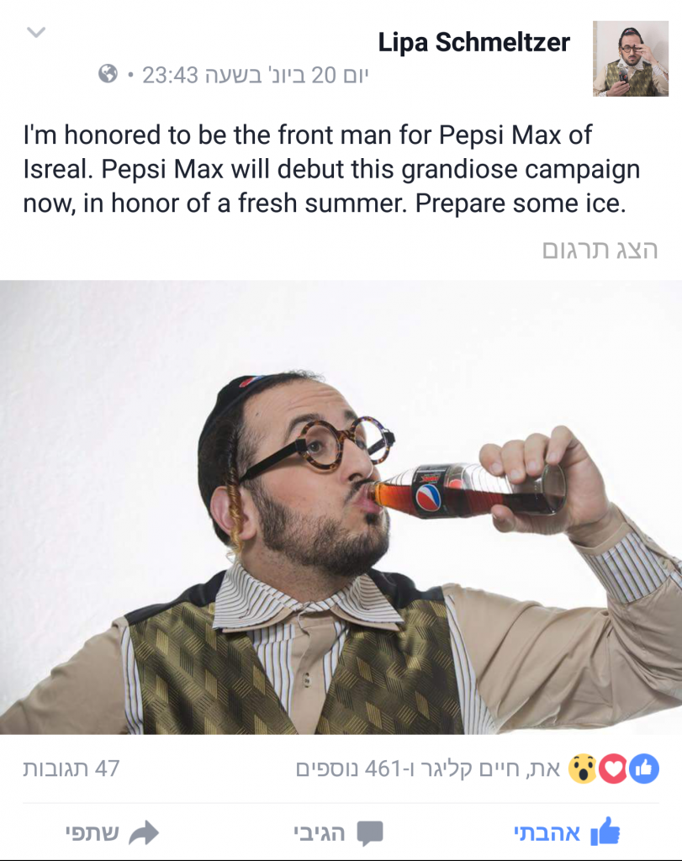Image resolution: width=682 pixels, height=861 pixels.
Task: Click the red heart reaction icon
Action: tap(613, 769)
